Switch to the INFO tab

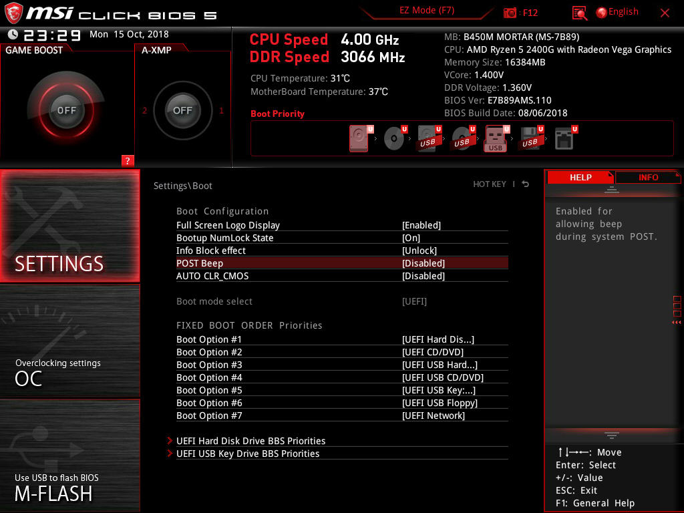[x=647, y=177]
